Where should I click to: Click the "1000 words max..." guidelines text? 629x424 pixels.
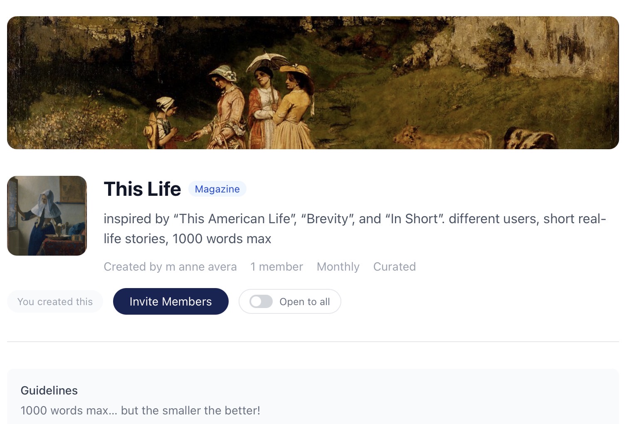click(x=140, y=410)
